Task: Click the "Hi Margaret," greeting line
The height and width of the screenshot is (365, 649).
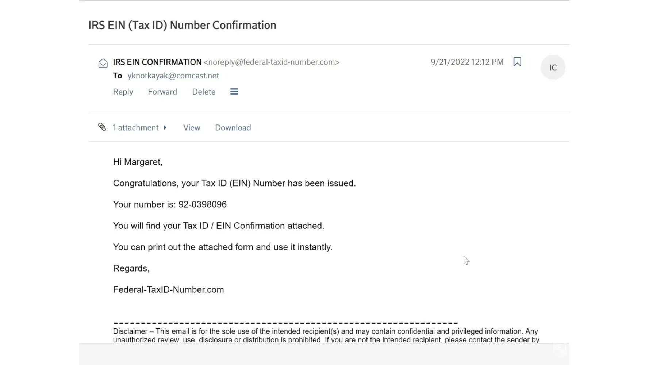Action: (x=138, y=162)
